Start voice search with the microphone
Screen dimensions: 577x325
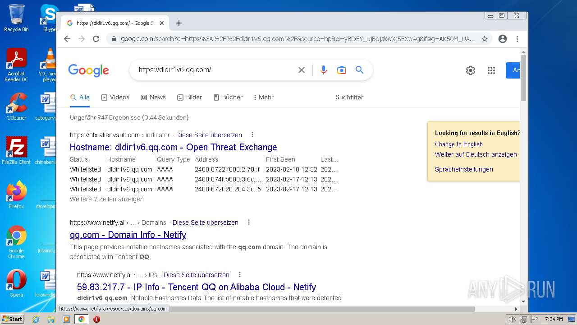(x=324, y=70)
